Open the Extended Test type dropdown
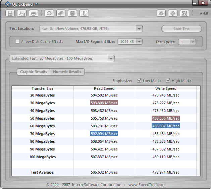The width and height of the screenshot is (211, 189). click(111, 59)
